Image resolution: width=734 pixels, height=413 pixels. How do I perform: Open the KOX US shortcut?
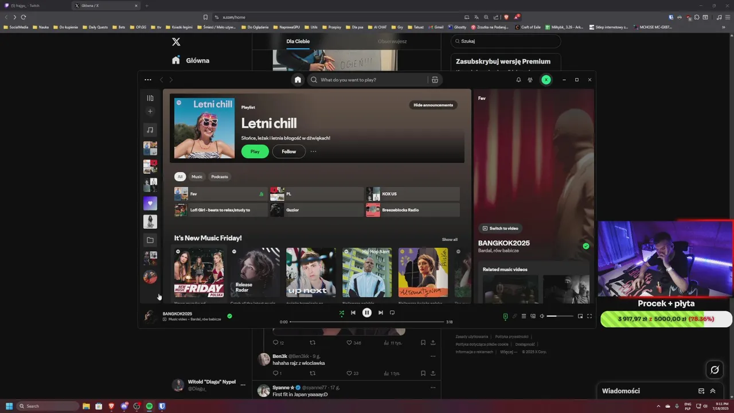413,194
